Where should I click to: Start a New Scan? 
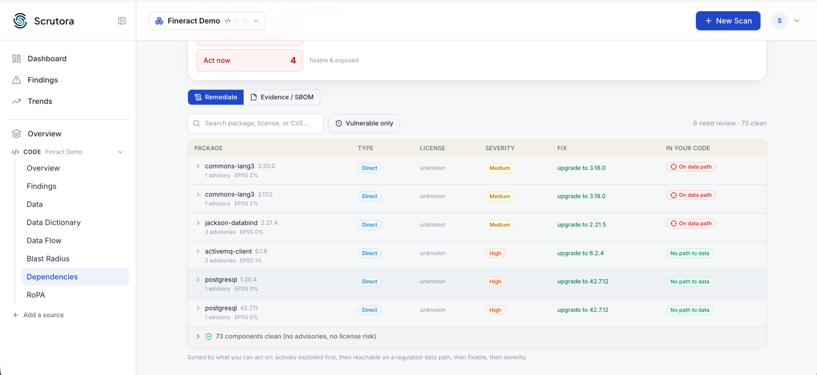728,21
